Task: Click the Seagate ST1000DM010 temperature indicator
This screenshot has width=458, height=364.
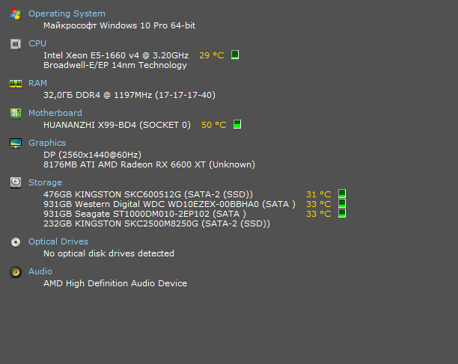Action: [342, 214]
